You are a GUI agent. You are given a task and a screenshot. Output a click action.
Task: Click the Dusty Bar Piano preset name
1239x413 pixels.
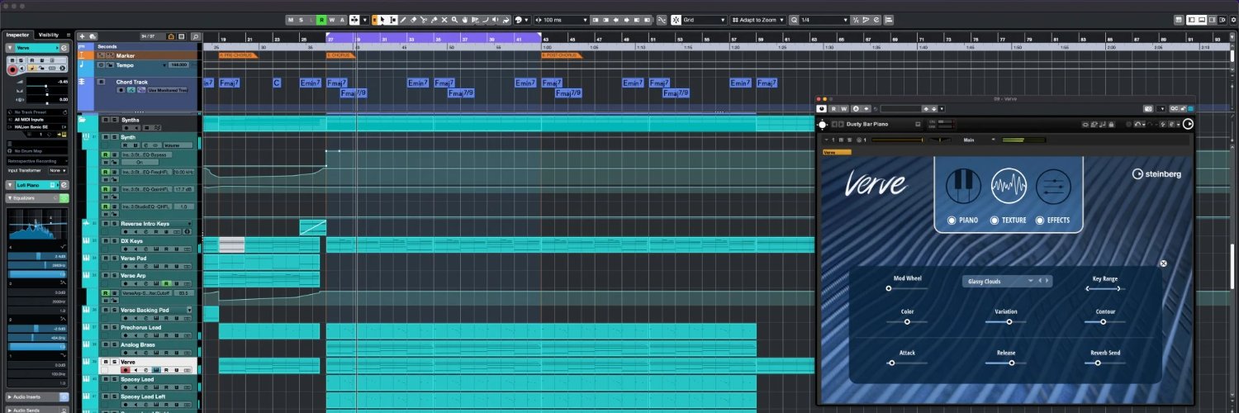(x=867, y=124)
